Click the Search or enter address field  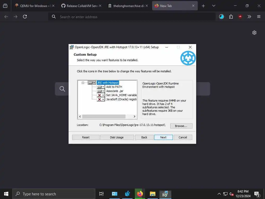[132, 17]
